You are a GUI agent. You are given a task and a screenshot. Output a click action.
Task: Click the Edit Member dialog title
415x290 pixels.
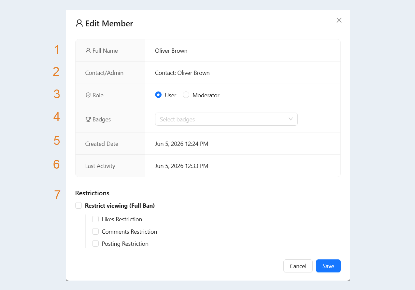pyautogui.click(x=109, y=23)
